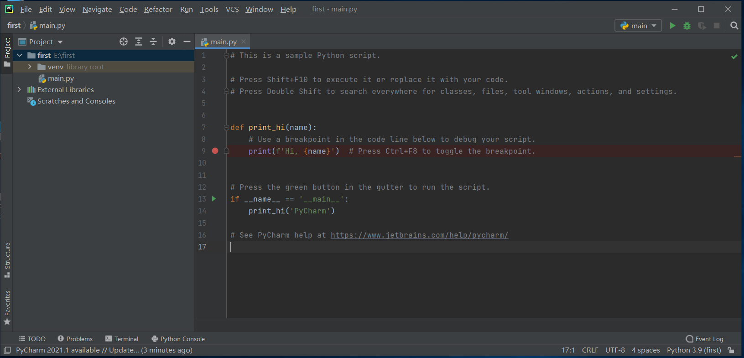Open the VCS menu
The image size is (744, 358).
click(232, 9)
